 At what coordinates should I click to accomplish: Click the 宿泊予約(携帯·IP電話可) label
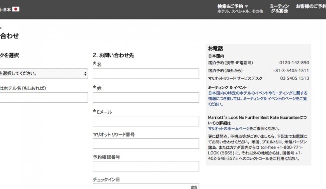coord(231,63)
